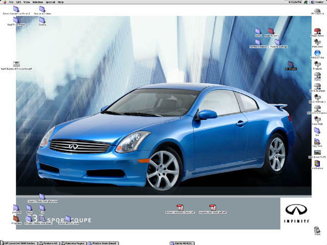Select the Public shared volume icon
Viewport: 327px width, 245px height.
[317, 75]
